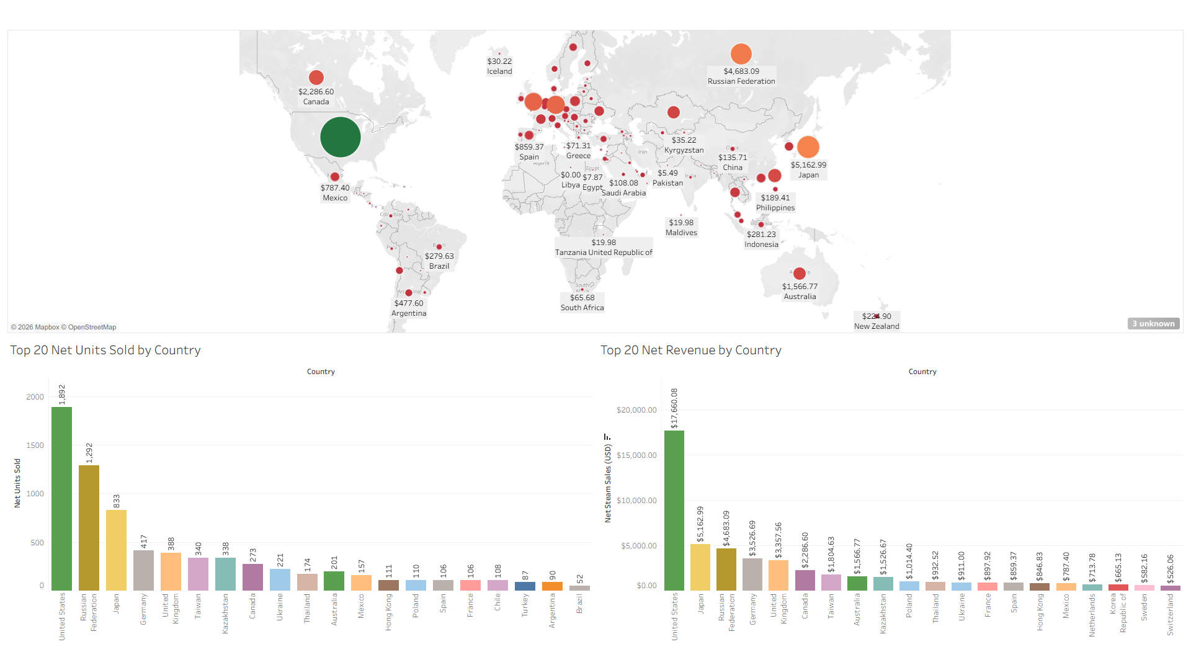Click the Germany $3,526.69 revenue bar
The image size is (1191, 670).
pyautogui.click(x=752, y=574)
